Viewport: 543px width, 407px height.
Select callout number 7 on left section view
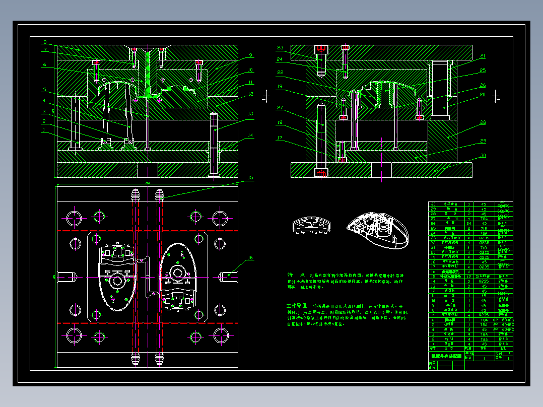[x=45, y=49]
